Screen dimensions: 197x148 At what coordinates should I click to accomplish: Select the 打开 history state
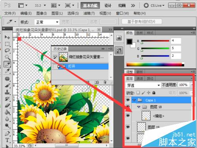pyautogui.click(x=80, y=66)
